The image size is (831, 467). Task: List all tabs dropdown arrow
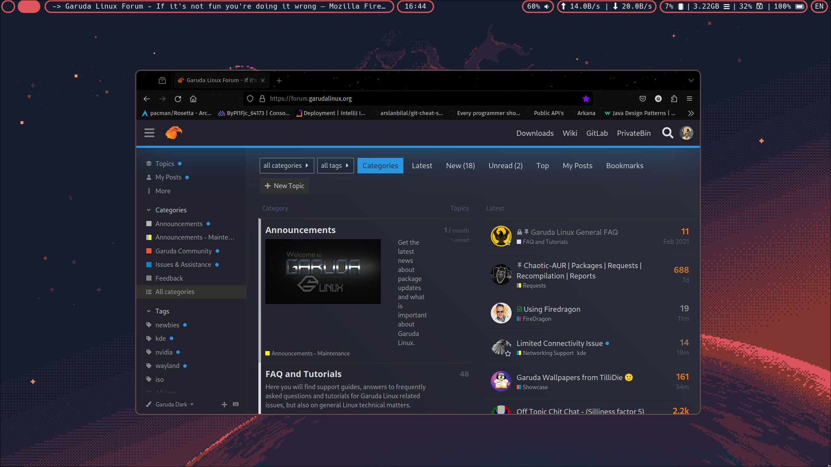tap(691, 80)
